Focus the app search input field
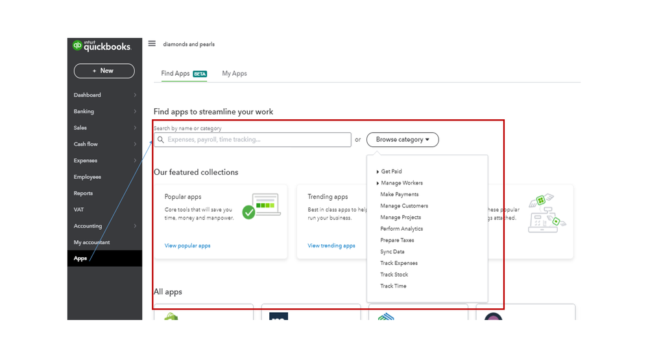 click(252, 139)
